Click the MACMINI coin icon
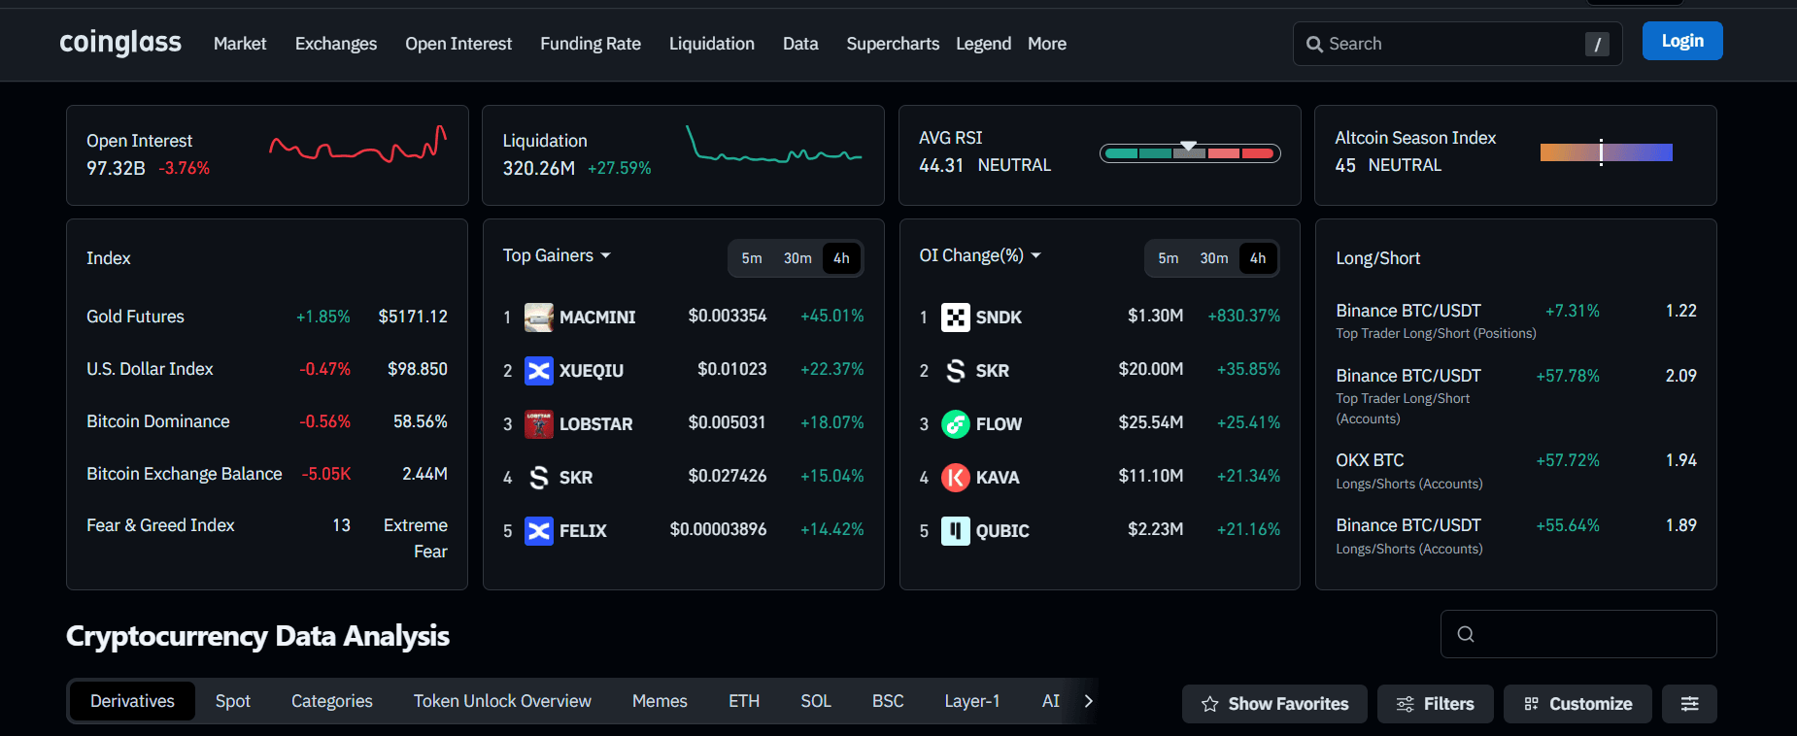This screenshot has width=1797, height=736. pyautogui.click(x=538, y=318)
